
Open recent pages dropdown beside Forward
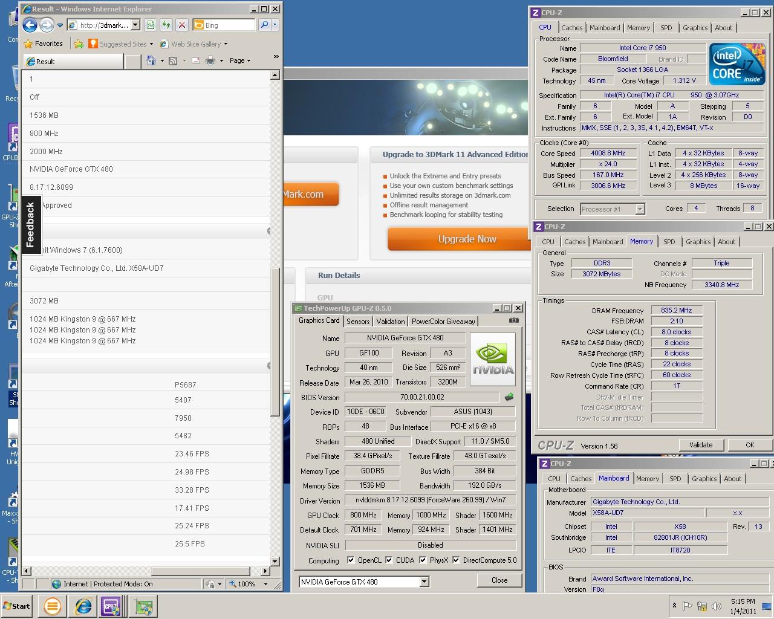pos(60,25)
